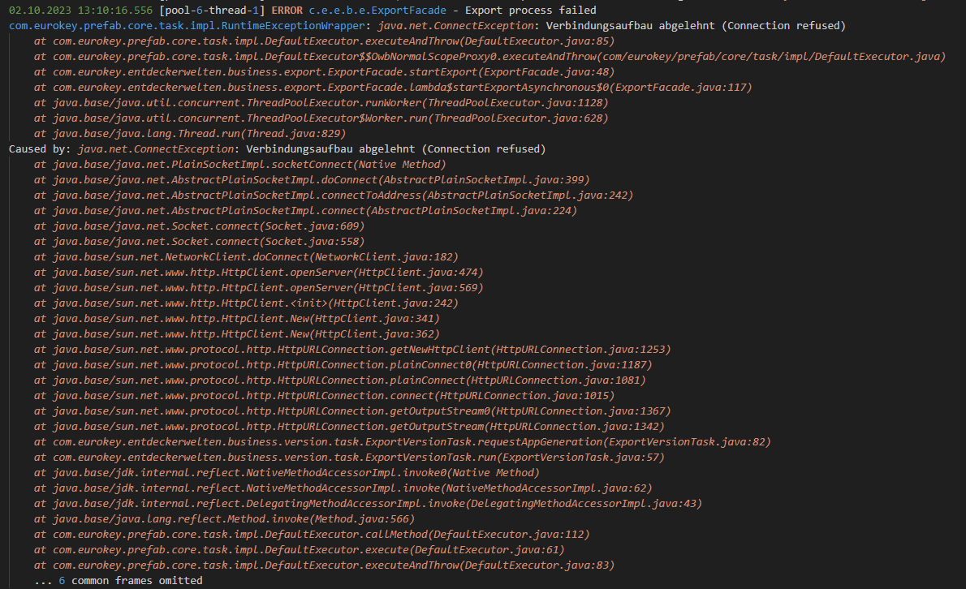Click the ERROR log level text

[287, 11]
